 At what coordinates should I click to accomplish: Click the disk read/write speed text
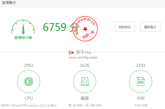pyautogui.click(x=84, y=105)
